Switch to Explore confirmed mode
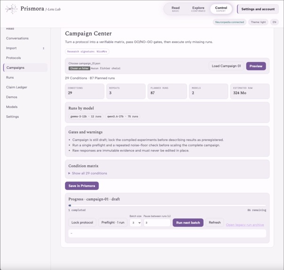The width and height of the screenshot is (284, 270). click(198, 9)
